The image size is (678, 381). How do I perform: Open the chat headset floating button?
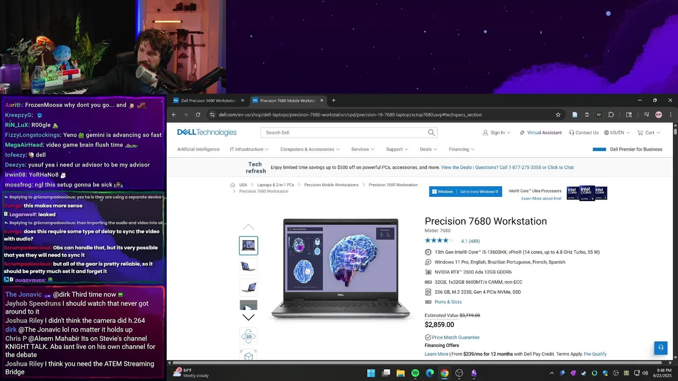660,348
